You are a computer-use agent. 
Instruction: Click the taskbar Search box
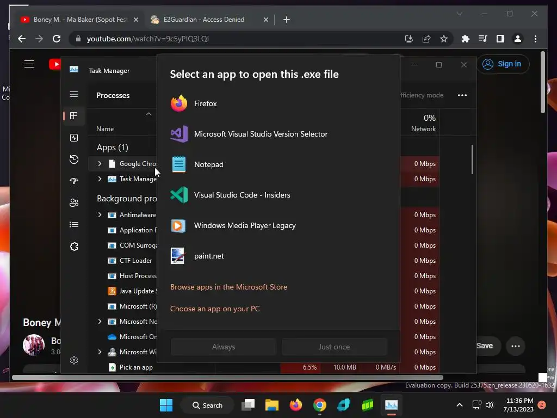pos(207,405)
